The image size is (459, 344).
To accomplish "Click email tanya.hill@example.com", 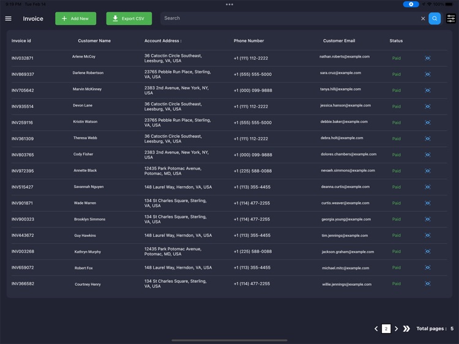I will click(340, 89).
